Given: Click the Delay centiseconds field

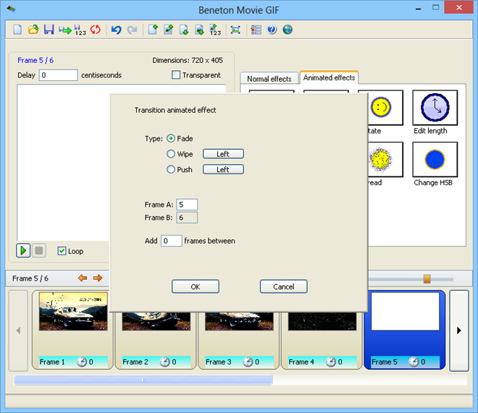Looking at the screenshot, I should pyautogui.click(x=58, y=75).
